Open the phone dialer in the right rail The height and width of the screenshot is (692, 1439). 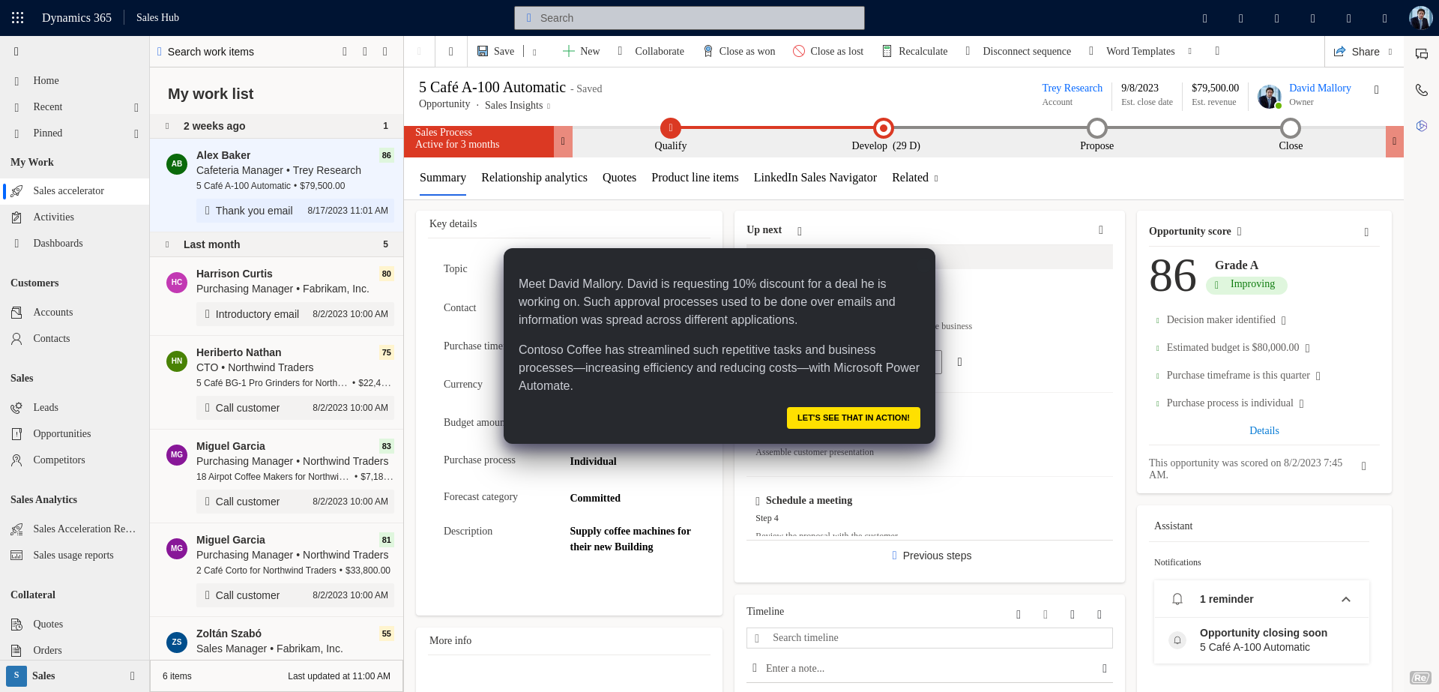coord(1422,90)
